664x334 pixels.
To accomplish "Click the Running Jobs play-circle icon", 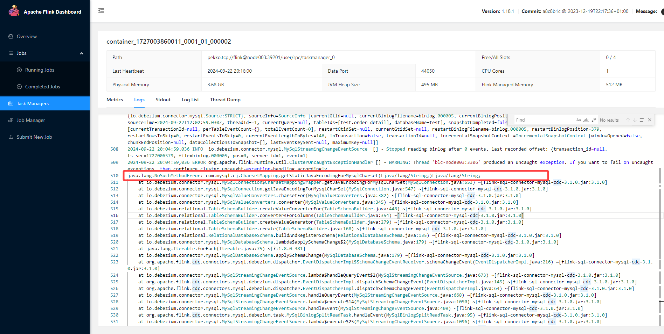I will pyautogui.click(x=19, y=70).
